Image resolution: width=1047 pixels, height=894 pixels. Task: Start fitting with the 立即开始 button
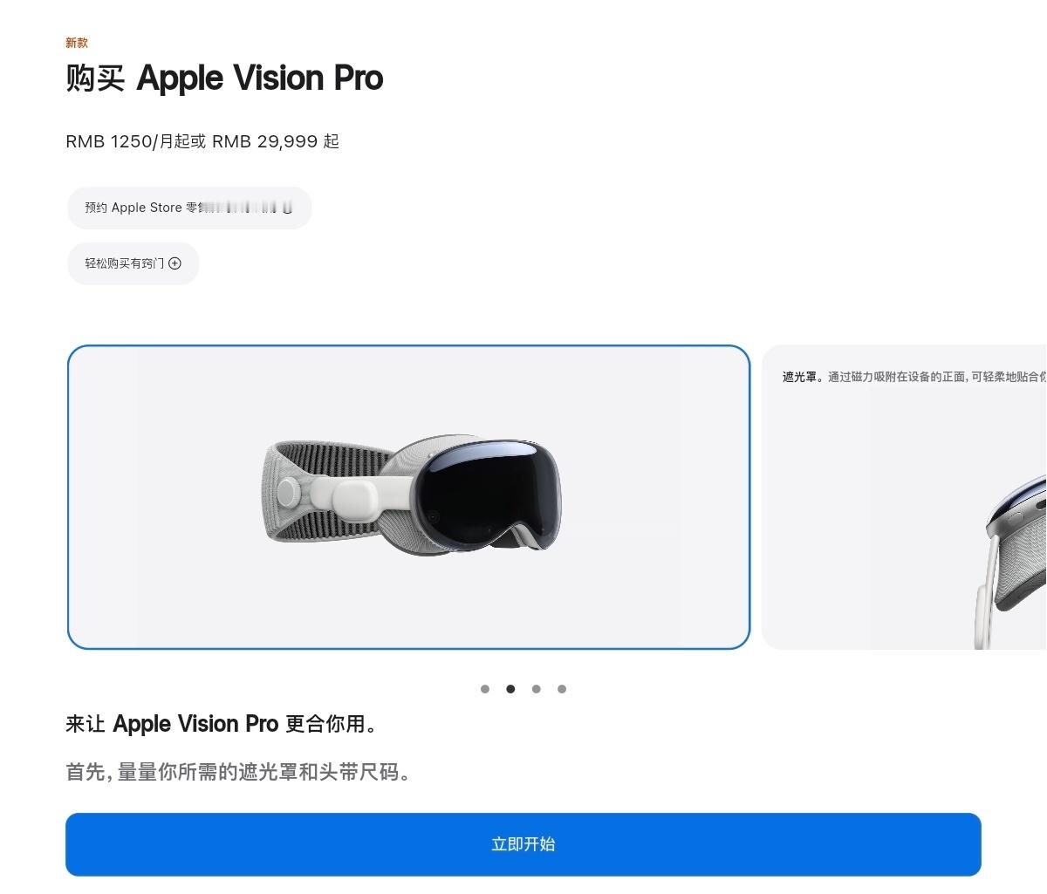click(x=523, y=844)
